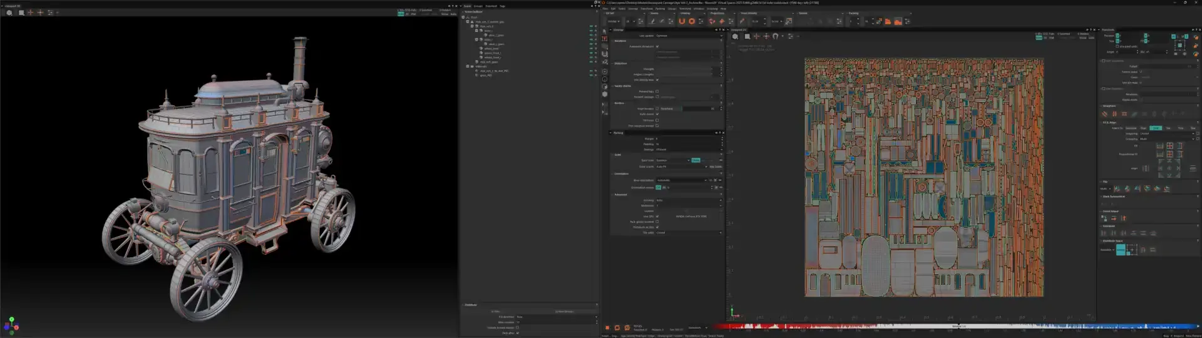The image size is (1202, 338).
Task: Click the shading icon in 3D viewport
Action: pos(9,13)
